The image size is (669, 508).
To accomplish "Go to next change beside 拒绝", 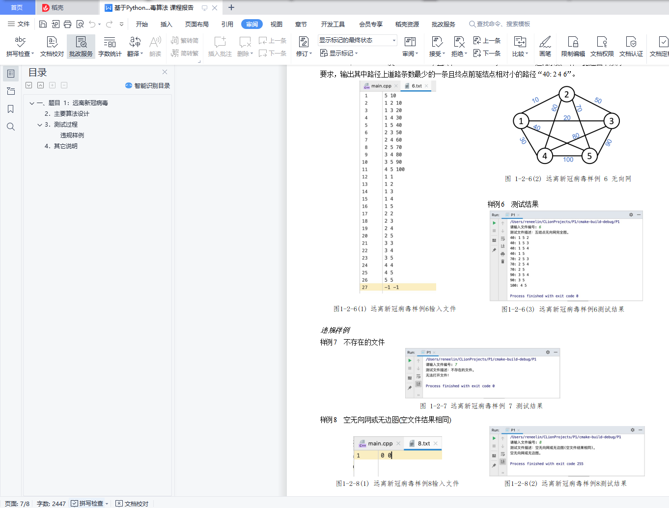I will [x=487, y=53].
